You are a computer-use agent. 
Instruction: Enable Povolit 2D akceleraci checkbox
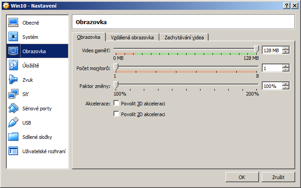[117, 114]
